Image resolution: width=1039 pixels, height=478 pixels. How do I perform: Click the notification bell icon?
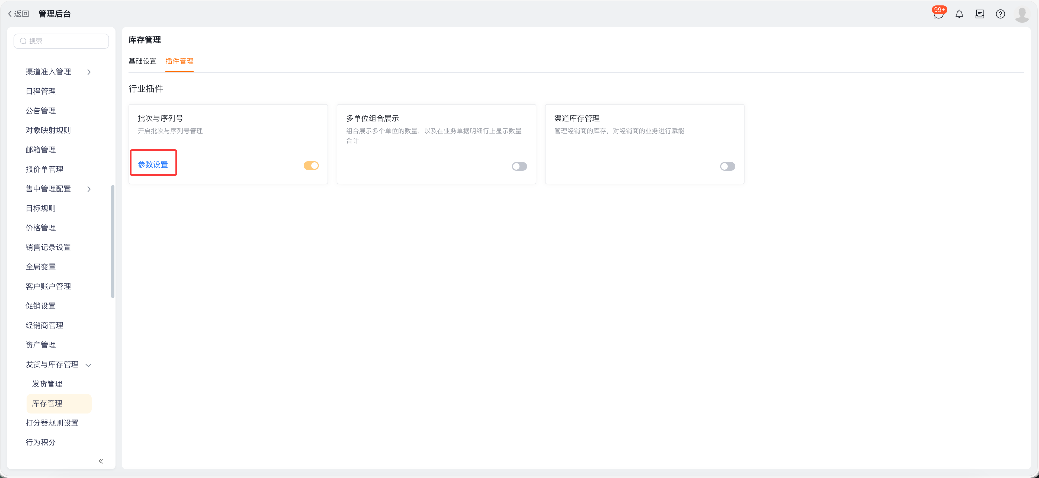(959, 15)
